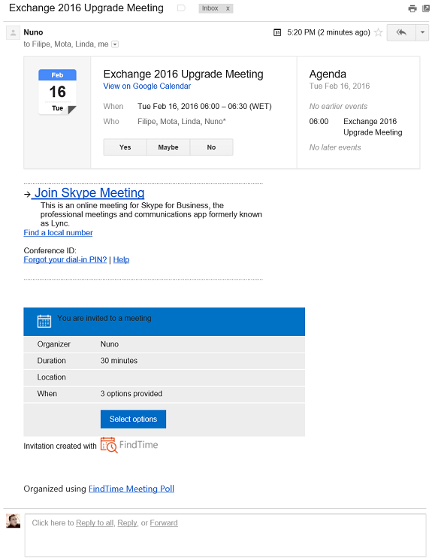Click Reply link in reply box

(x=128, y=523)
